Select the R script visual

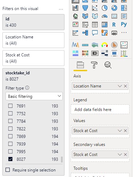pyautogui.click(x=114, y=25)
